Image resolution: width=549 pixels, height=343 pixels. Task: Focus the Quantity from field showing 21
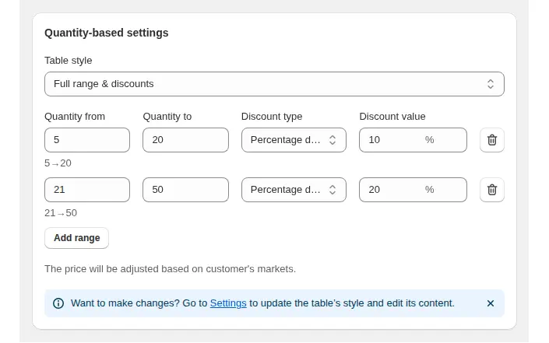click(87, 190)
